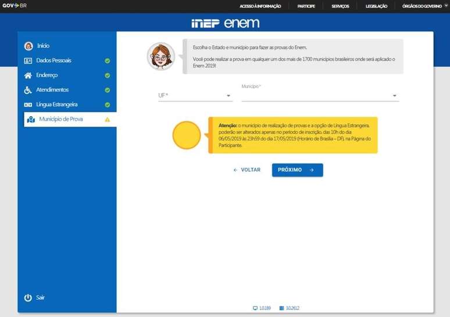450x317 pixels.
Task: Open the UF state dropdown
Action: 195,95
